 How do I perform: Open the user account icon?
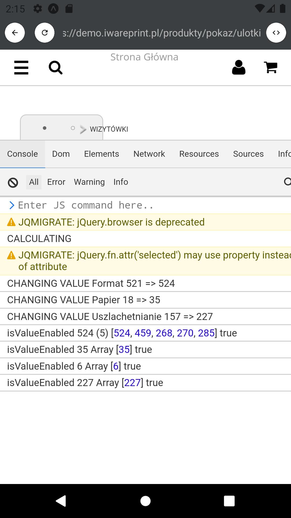click(239, 67)
